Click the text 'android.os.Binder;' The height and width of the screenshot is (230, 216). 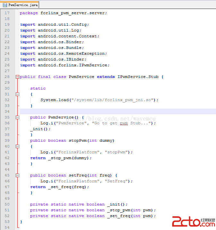(x=61, y=42)
